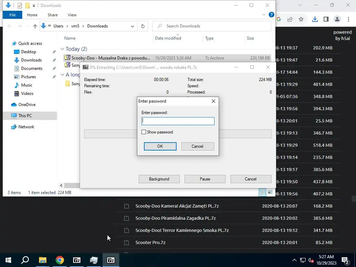Image resolution: width=356 pixels, height=267 pixels.
Task: Go up one folder level arrow
Action: [35, 26]
